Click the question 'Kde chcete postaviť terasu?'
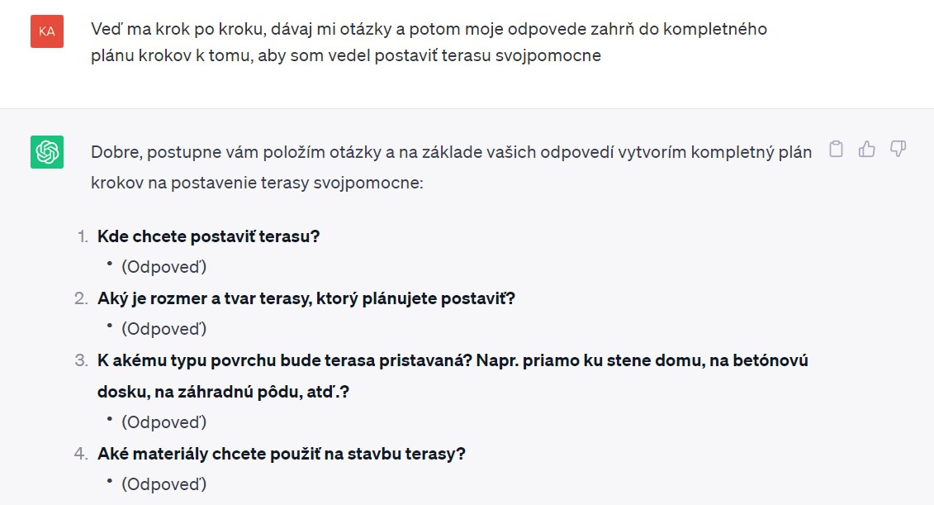934x505 pixels. click(x=208, y=236)
